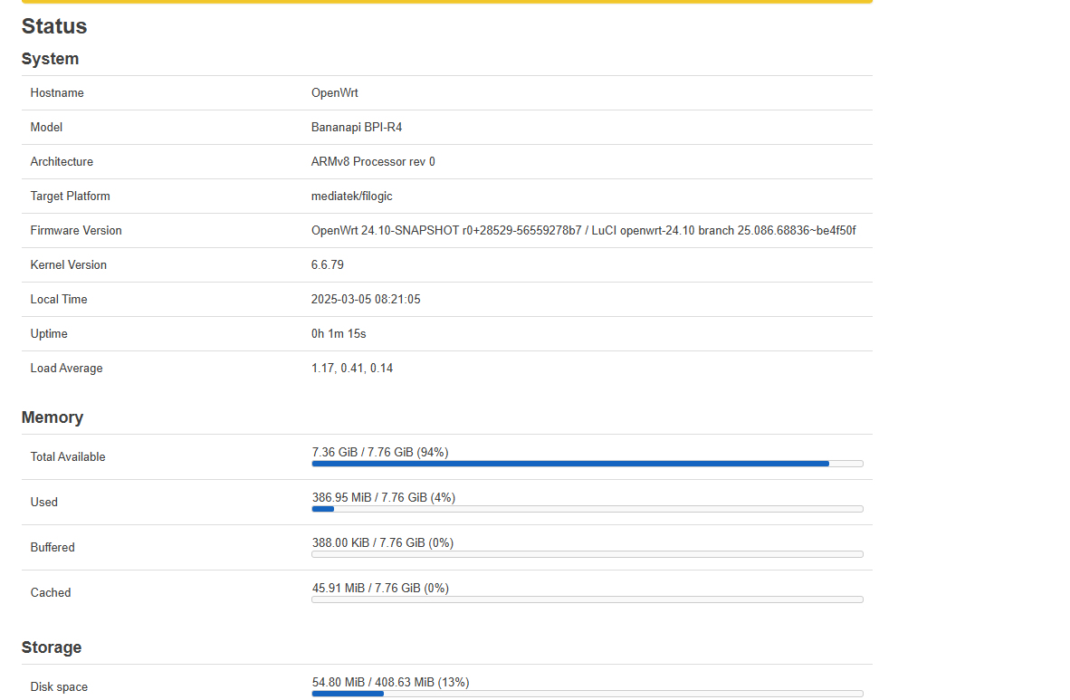This screenshot has width=1070, height=700.
Task: Click the Total Available label
Action: [68, 457]
